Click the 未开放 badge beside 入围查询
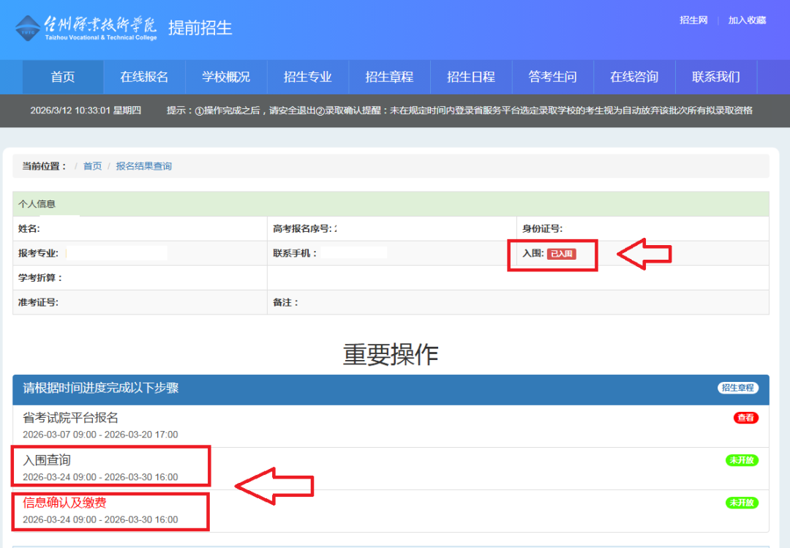This screenshot has width=790, height=548. click(742, 460)
